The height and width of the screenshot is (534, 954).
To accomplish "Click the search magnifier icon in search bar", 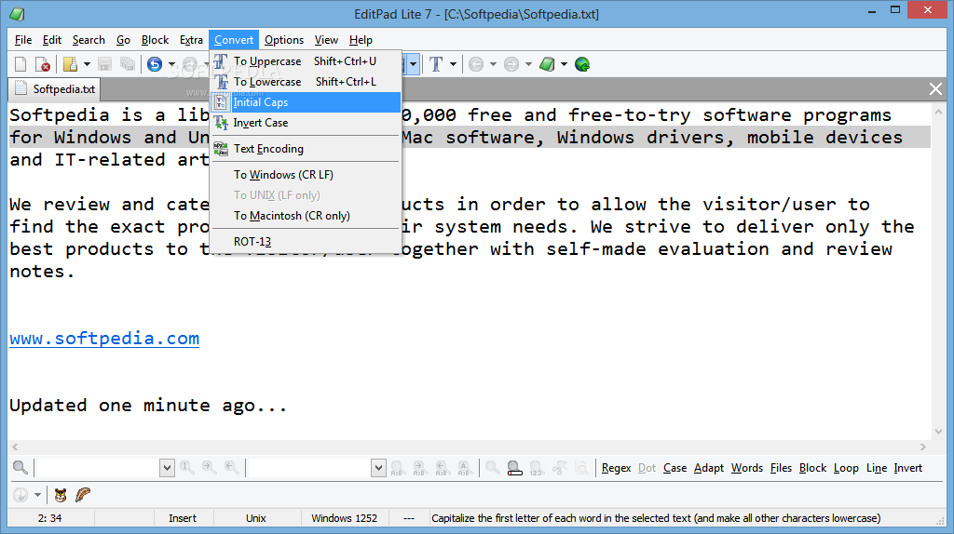I will [20, 468].
